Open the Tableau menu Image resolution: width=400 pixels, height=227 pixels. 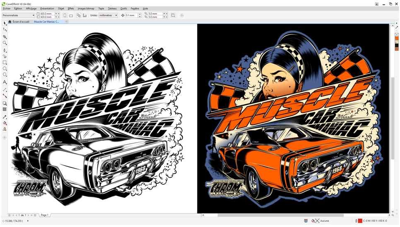pos(112,8)
